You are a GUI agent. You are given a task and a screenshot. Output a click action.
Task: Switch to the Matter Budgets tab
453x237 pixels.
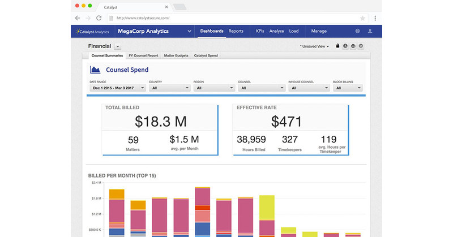tap(176, 55)
